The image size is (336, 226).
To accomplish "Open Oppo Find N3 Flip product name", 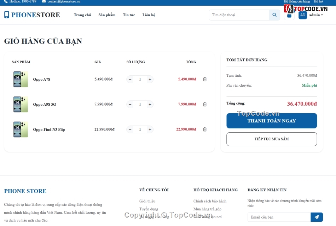I will (49, 129).
